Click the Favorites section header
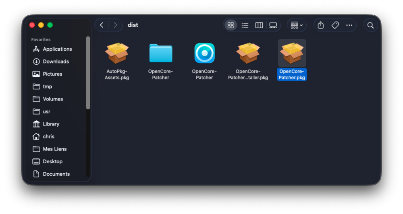 point(41,39)
